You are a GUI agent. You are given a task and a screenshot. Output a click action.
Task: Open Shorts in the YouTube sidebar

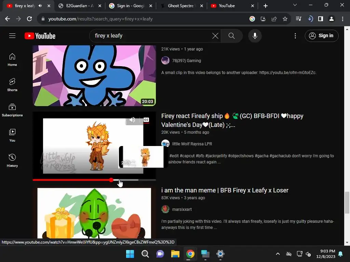coord(12,85)
